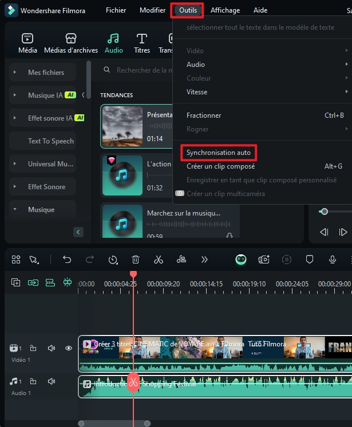The image size is (352, 427).
Task: Click the timeline horizontal scrollbar
Action: 114,424
